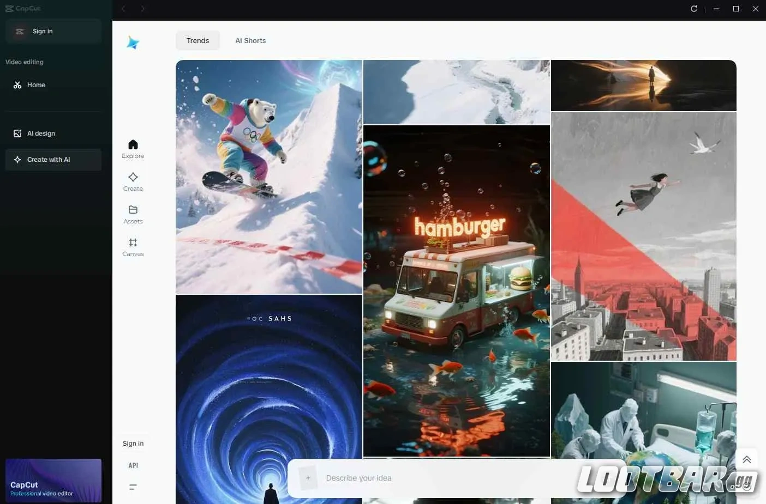The image size is (766, 504).
Task: Click the refresh icon in title bar
Action: pyautogui.click(x=694, y=9)
